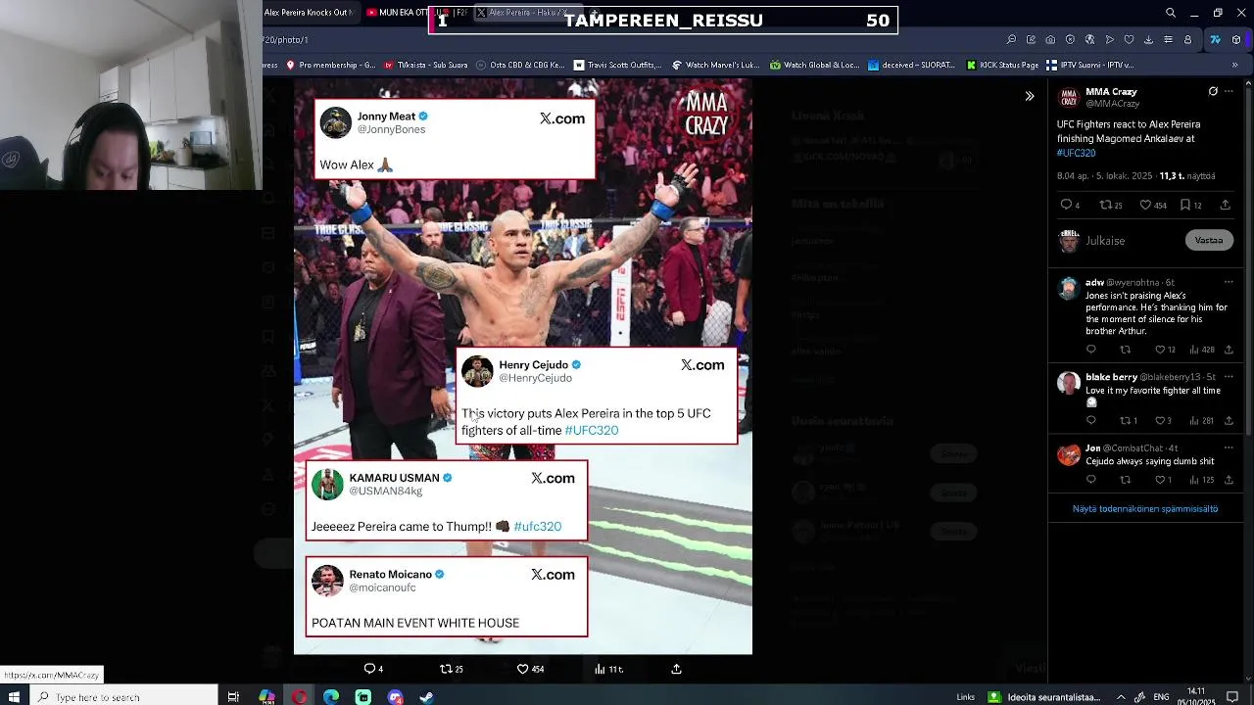Open IPTV Suomi bookmark
The height and width of the screenshot is (705, 1254).
click(1089, 65)
